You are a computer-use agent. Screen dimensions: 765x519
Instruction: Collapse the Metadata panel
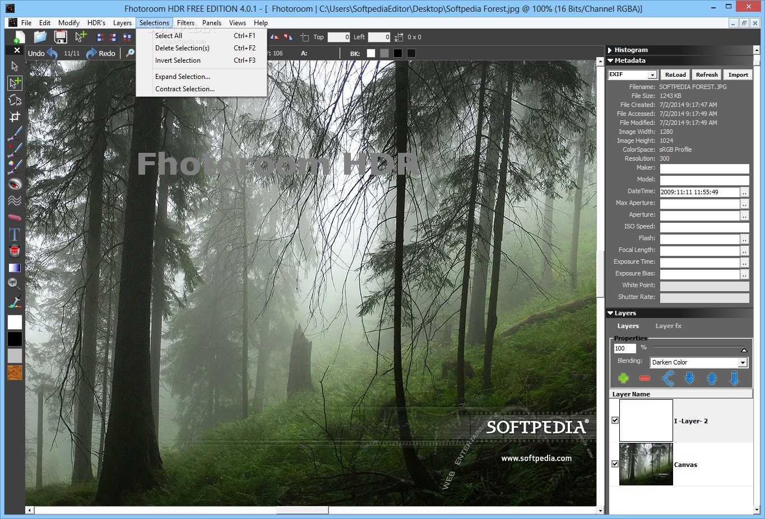(610, 60)
